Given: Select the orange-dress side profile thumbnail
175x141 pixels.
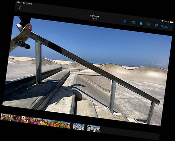Looking at the screenshot, I should coord(69,125).
